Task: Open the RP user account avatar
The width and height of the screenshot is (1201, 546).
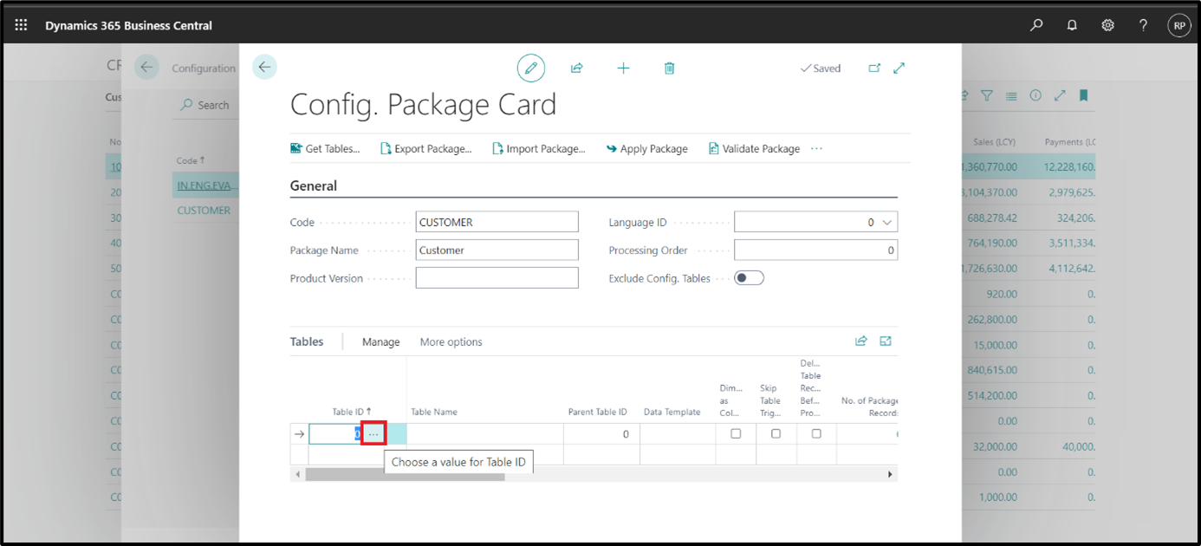Action: pos(1179,25)
